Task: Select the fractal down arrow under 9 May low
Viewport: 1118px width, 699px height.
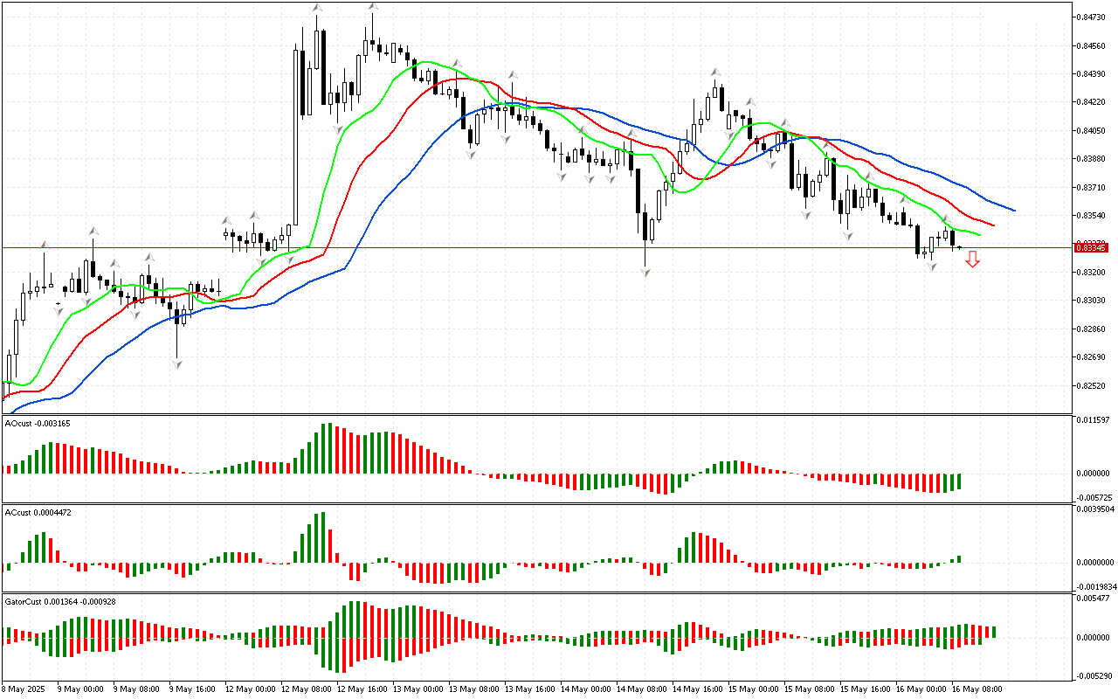Action: pos(177,363)
